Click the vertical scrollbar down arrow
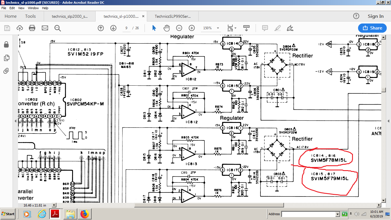 (x=383, y=201)
